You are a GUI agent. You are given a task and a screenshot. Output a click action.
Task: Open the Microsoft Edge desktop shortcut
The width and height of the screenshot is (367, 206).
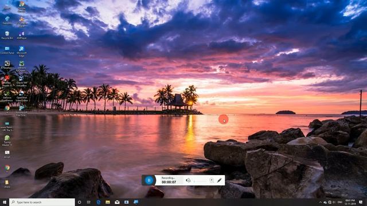(22, 51)
